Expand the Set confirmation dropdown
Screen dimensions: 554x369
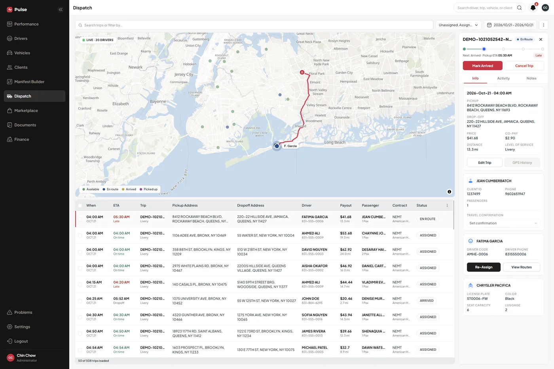[503, 223]
